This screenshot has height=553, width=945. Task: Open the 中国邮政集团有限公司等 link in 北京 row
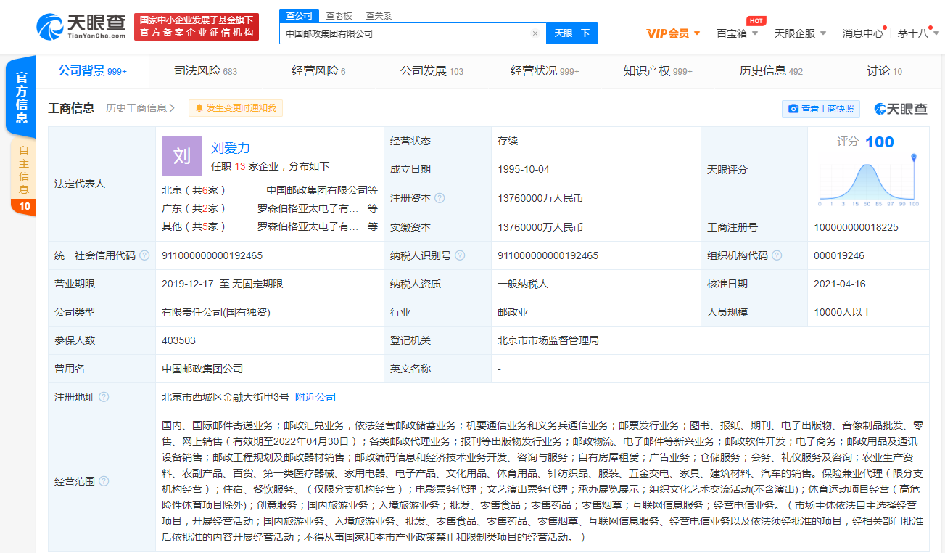coord(322,190)
